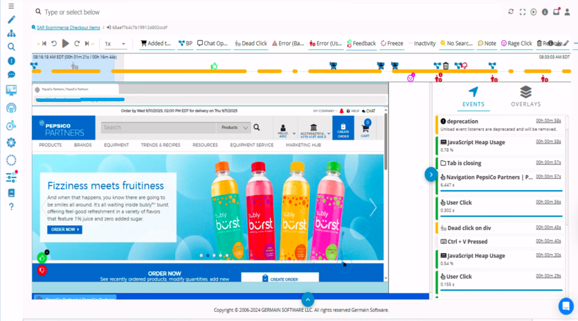Open the EQUIPMENT SERVICE menu in replayed page
This screenshot has width=578, height=321.
(252, 145)
